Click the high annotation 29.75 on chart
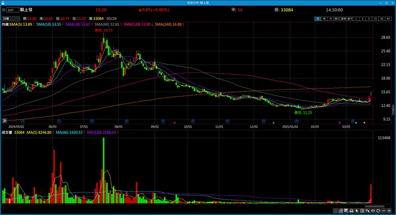Image resolution: width=396 pixels, height=215 pixels. pyautogui.click(x=104, y=31)
